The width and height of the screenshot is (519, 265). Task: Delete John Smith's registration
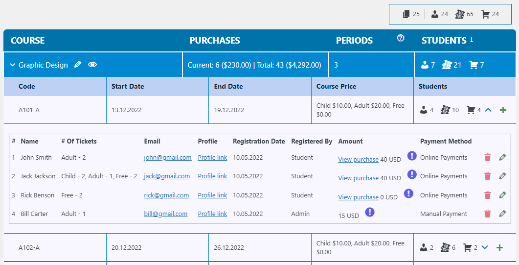click(x=487, y=158)
